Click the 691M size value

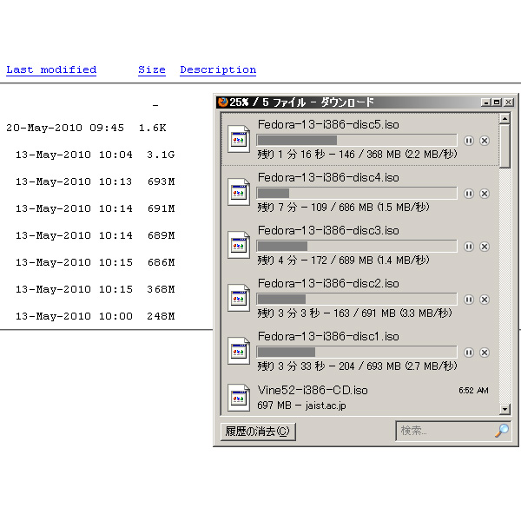pyautogui.click(x=162, y=208)
